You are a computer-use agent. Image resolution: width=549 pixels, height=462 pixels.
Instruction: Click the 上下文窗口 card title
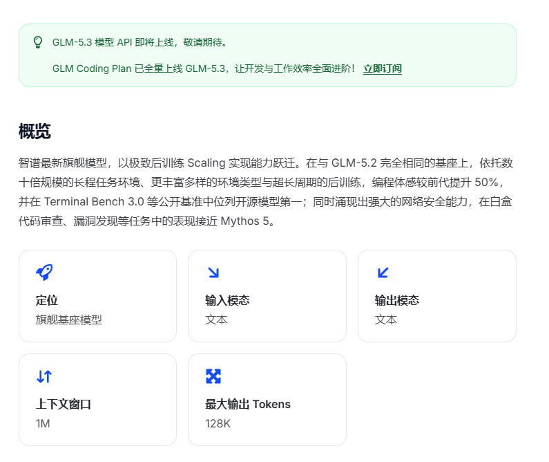(63, 404)
